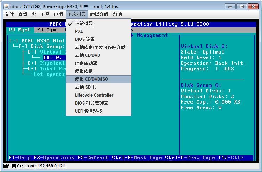262x172 pixels.
Task: Close the iDRAC console window
Action: (x=253, y=7)
